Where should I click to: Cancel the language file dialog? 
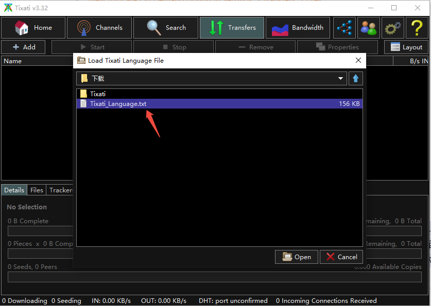341,257
